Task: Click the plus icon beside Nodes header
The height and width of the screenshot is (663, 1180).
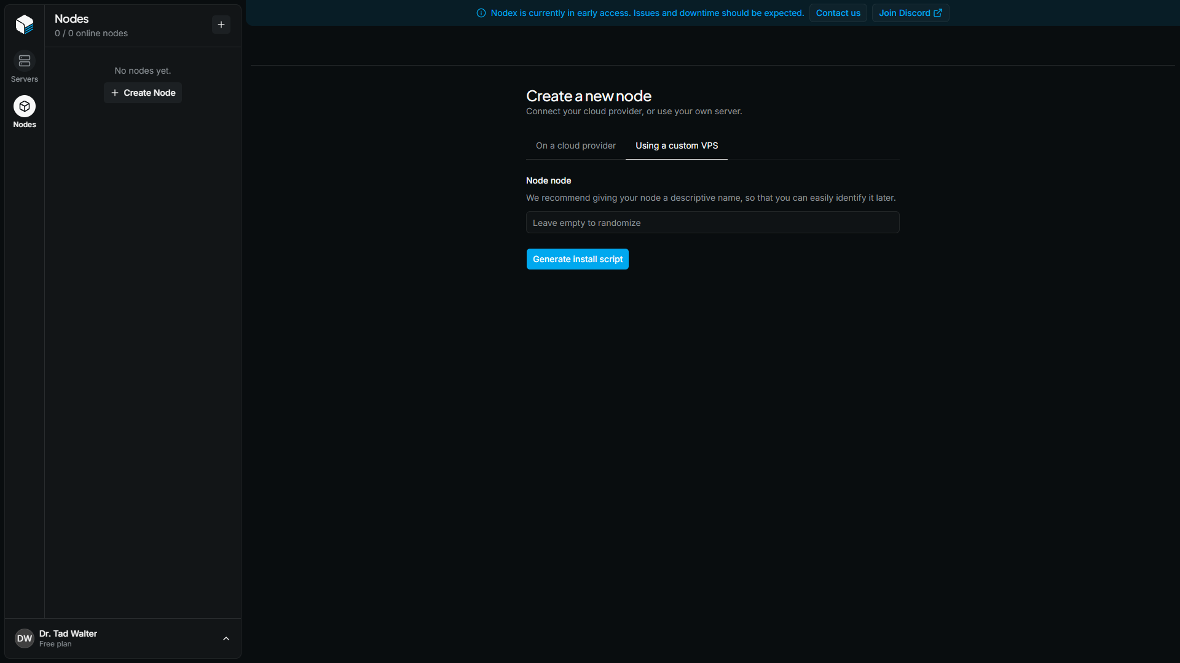Action: point(221,25)
